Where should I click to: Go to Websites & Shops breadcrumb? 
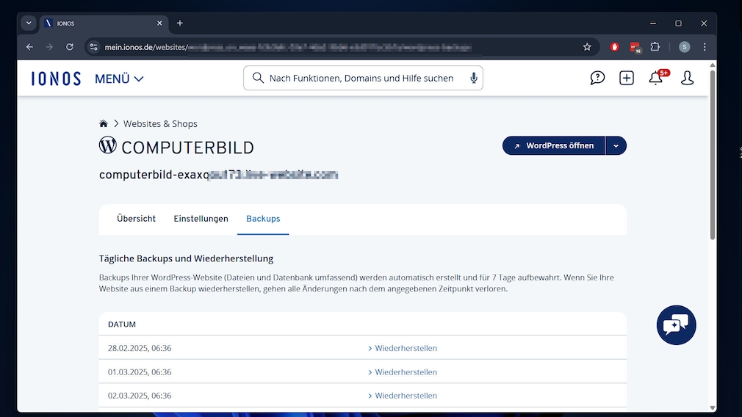160,123
